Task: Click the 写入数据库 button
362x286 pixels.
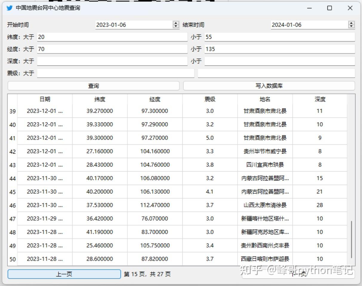Action: [x=269, y=86]
